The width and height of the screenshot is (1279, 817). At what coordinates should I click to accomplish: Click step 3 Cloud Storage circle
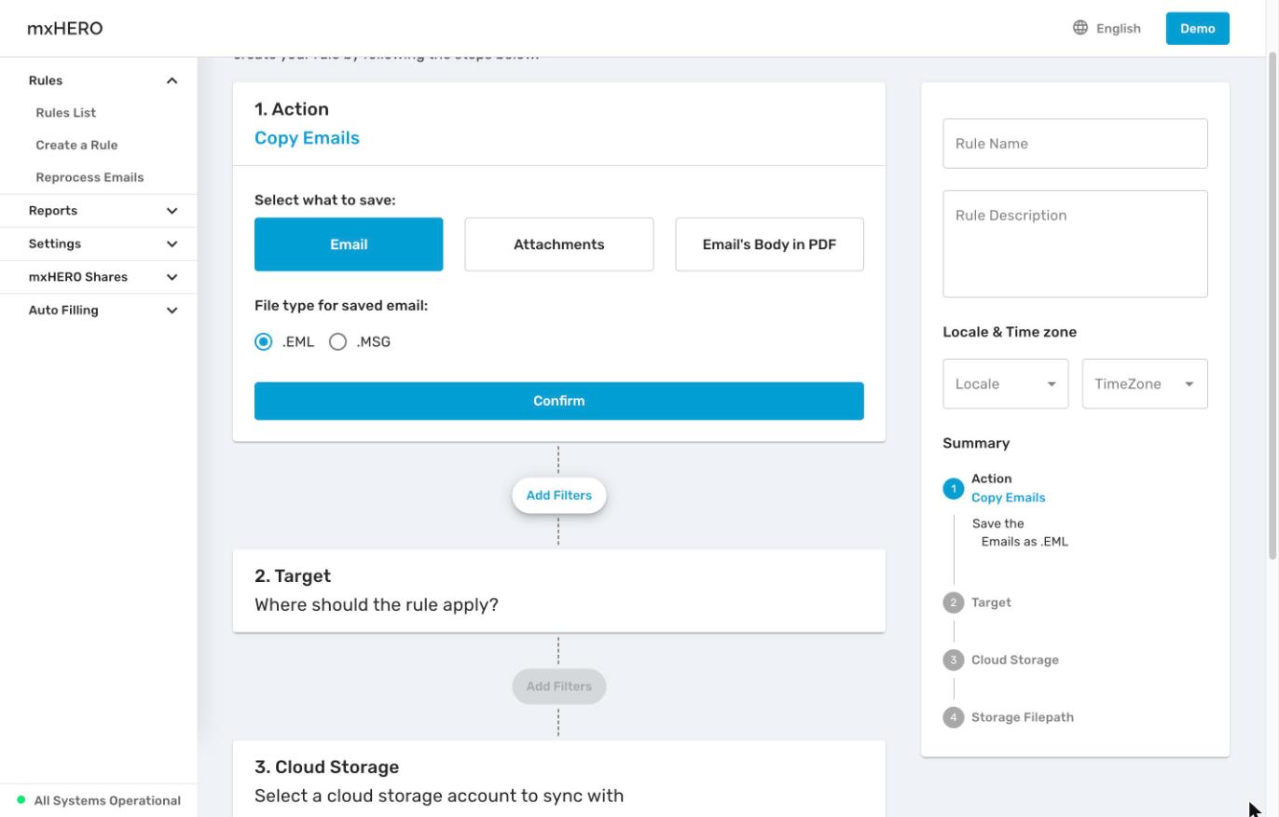click(953, 660)
